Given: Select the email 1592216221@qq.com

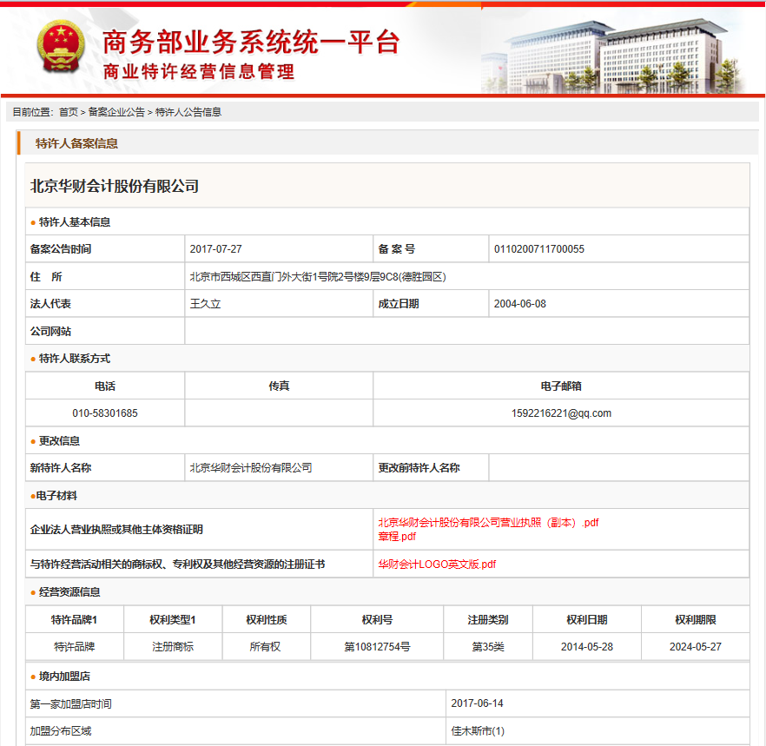Looking at the screenshot, I should click(x=561, y=413).
